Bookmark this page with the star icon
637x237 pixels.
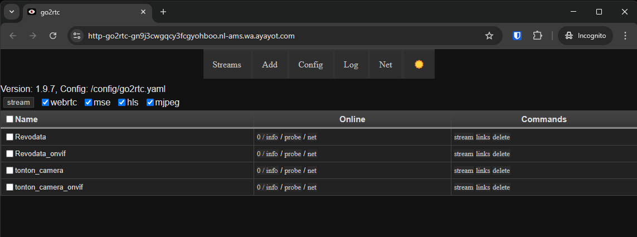click(x=489, y=36)
